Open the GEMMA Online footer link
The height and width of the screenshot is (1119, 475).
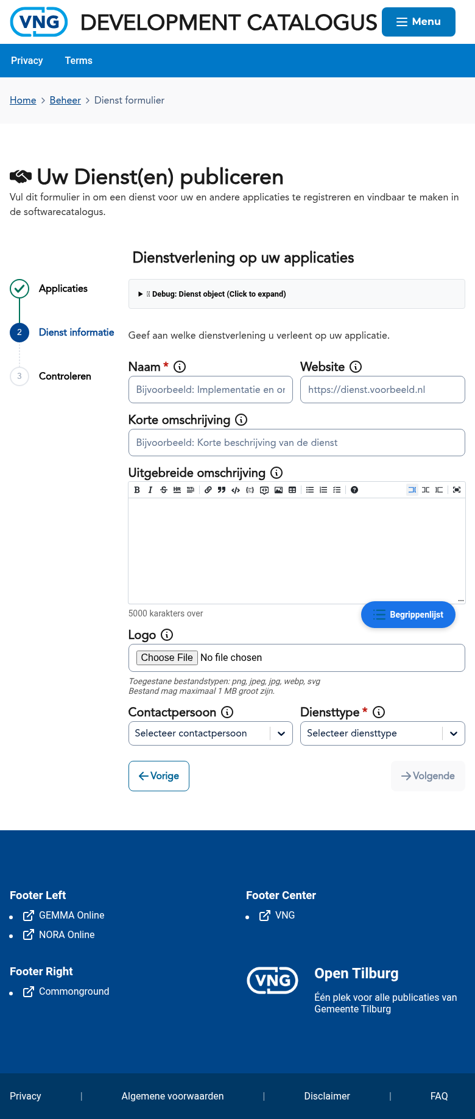(x=71, y=915)
